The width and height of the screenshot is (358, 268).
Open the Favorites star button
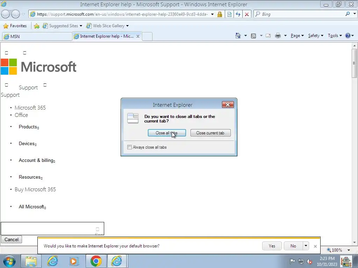tap(15, 26)
